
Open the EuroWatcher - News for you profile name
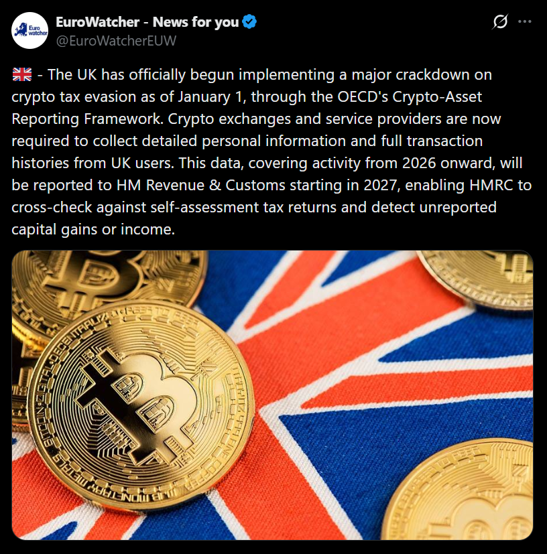pyautogui.click(x=147, y=22)
